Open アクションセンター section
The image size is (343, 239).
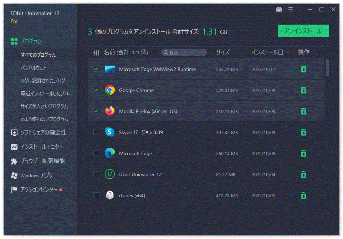tap(39, 189)
